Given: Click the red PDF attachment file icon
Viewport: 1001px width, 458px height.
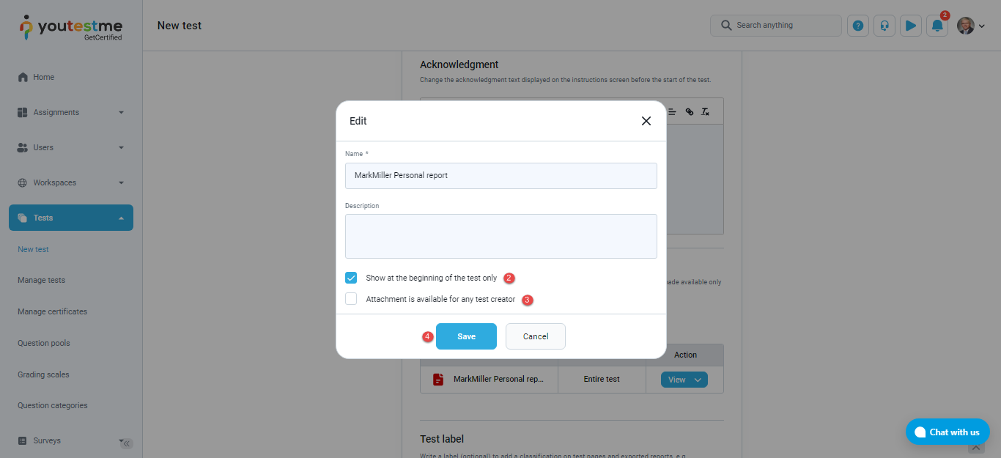Looking at the screenshot, I should point(438,380).
